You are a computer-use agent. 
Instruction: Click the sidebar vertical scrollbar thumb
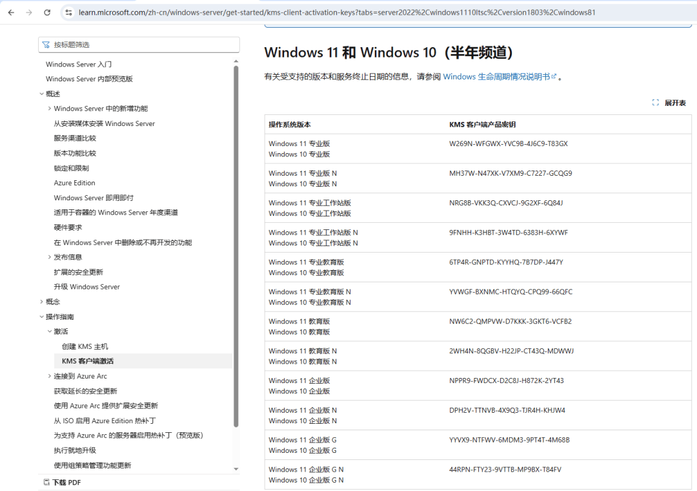coord(236,246)
